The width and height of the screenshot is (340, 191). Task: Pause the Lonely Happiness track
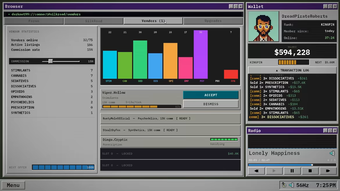tap(292, 171)
